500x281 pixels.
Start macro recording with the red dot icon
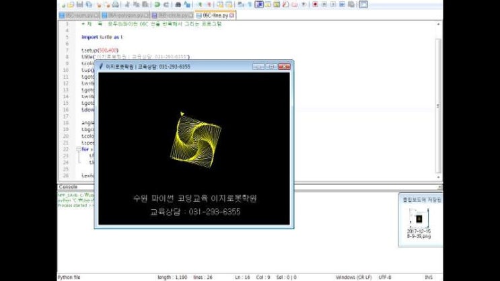[x=315, y=4]
